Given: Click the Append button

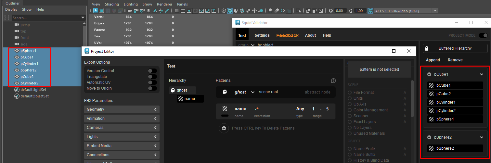Looking at the screenshot, I should click(433, 60).
